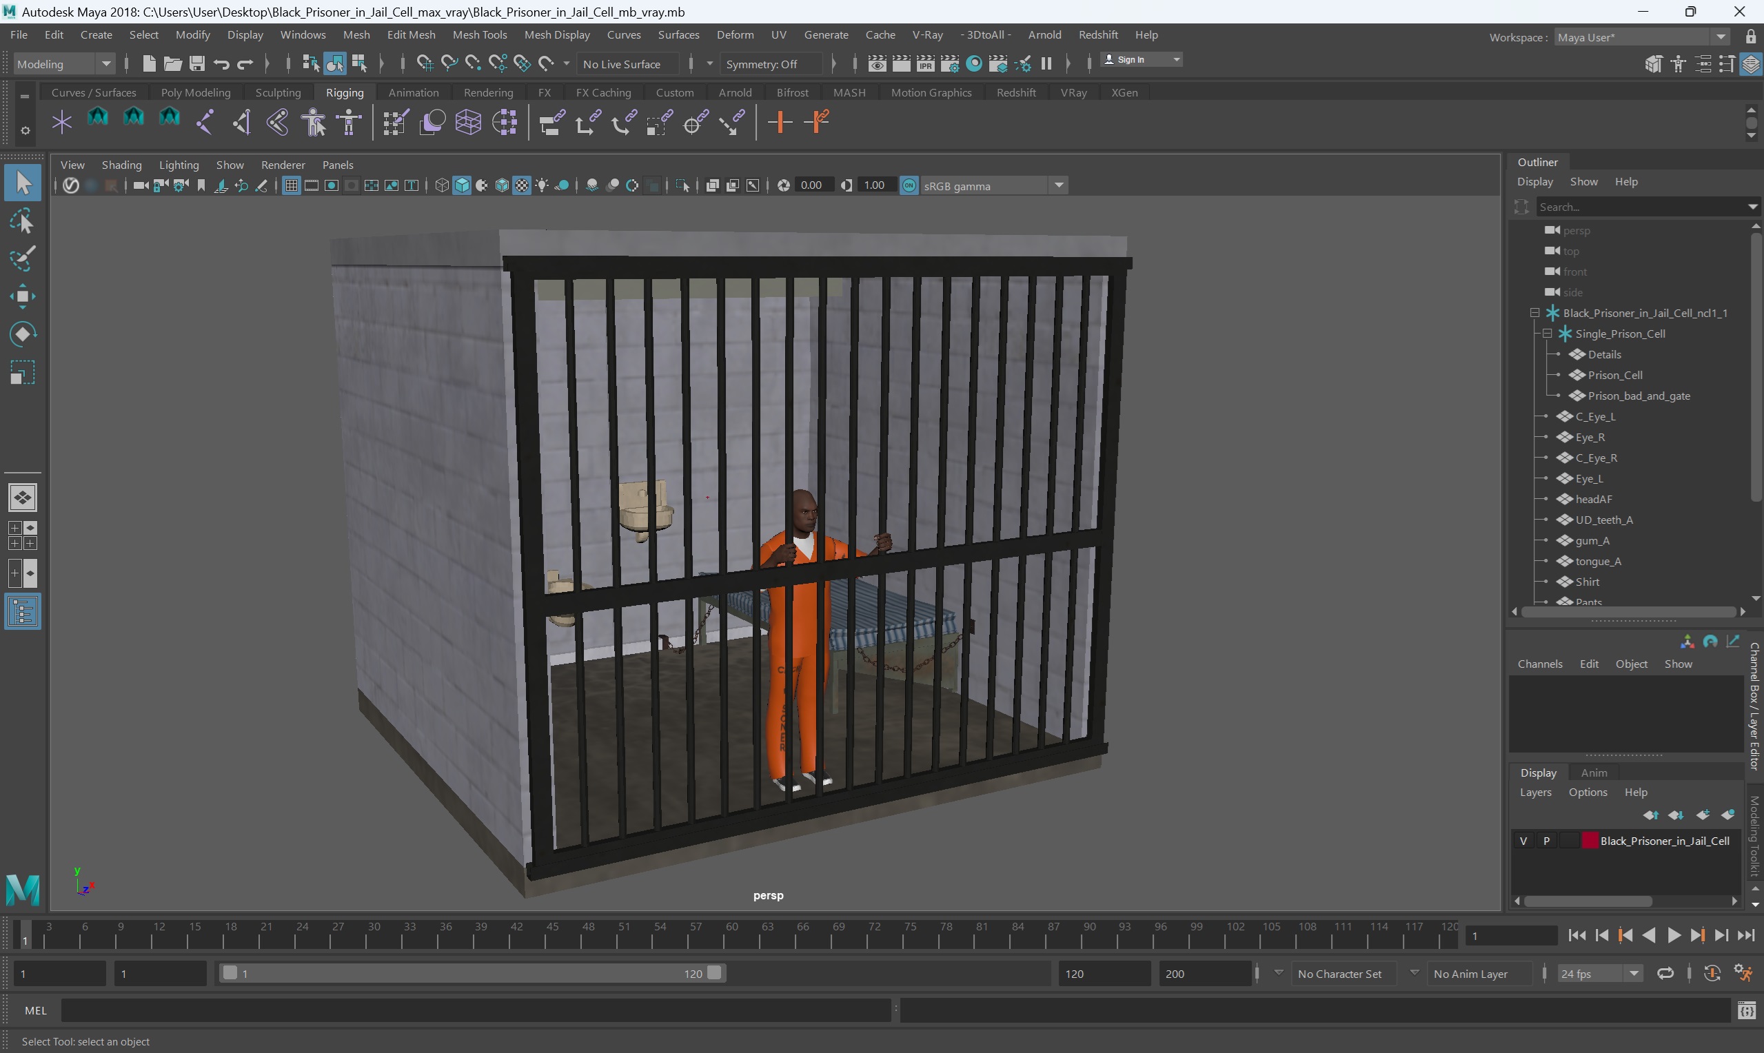Image resolution: width=1764 pixels, height=1053 pixels.
Task: Activate the Lasso select tool
Action: (x=23, y=221)
